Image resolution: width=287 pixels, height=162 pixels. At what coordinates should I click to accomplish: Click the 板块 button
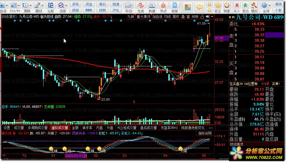[x=278, y=4]
